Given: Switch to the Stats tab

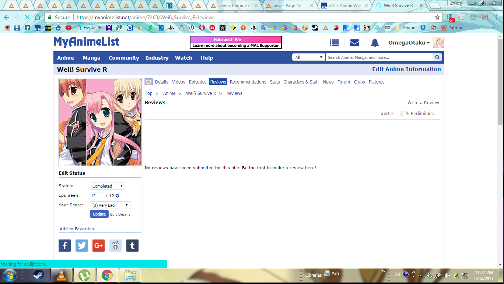Looking at the screenshot, I should tap(275, 82).
